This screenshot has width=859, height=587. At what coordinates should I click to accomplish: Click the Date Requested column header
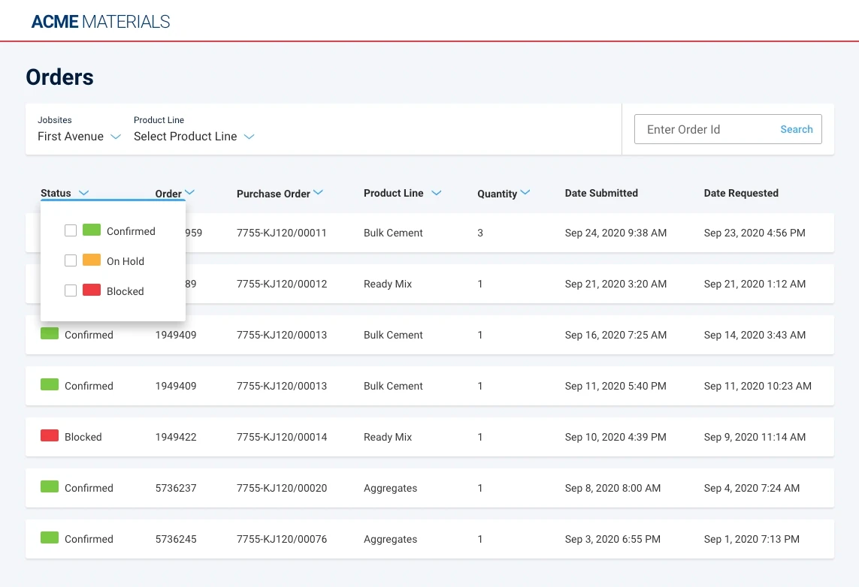tap(741, 193)
